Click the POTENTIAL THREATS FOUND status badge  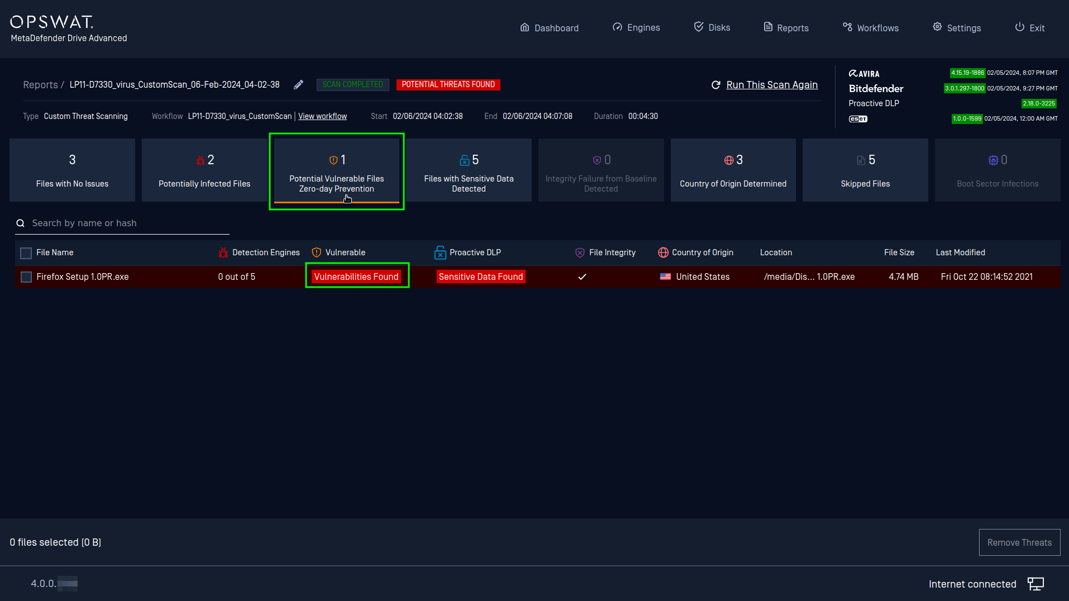pos(448,84)
